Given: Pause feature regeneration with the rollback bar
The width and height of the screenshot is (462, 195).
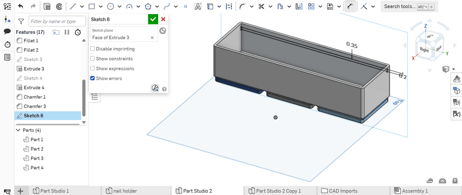Looking at the screenshot, I should click(67, 32).
